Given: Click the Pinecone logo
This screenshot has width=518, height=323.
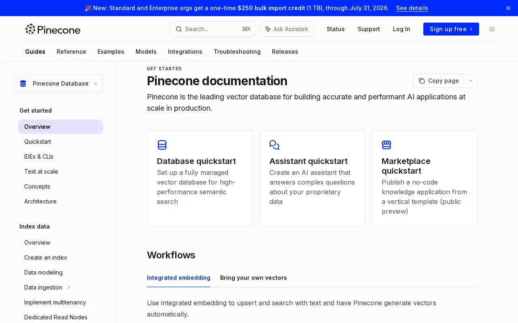Looking at the screenshot, I should (53, 29).
